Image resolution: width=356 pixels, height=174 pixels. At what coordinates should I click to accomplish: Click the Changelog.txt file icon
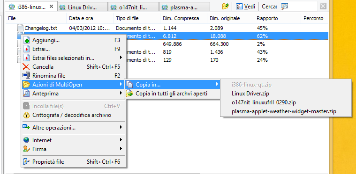tap(21, 28)
